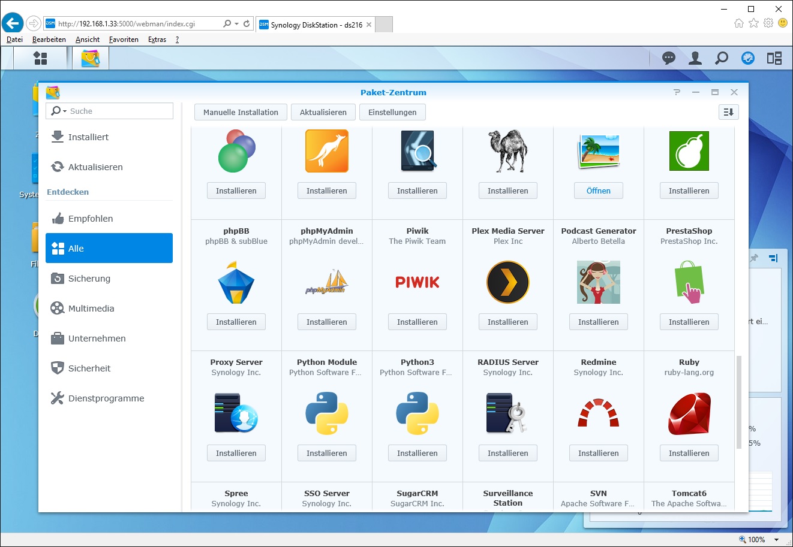Open the Favoriten browser menu
The image size is (793, 547).
click(x=124, y=40)
